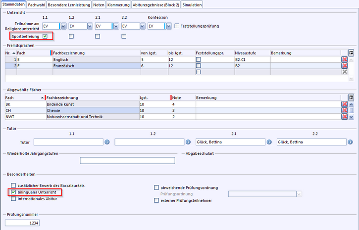Viewport: 359px width, 230px height.
Task: Show info for tutor Glück, Bettina in 2.1
Action: click(269, 142)
